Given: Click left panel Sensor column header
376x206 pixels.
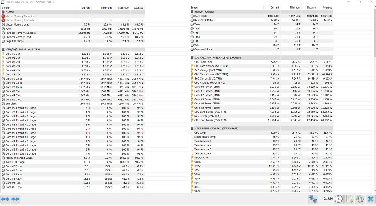Looking at the screenshot, I should click(x=38, y=8).
